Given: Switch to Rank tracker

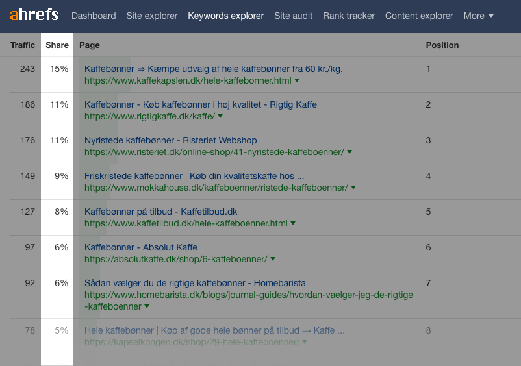Looking at the screenshot, I should (349, 16).
